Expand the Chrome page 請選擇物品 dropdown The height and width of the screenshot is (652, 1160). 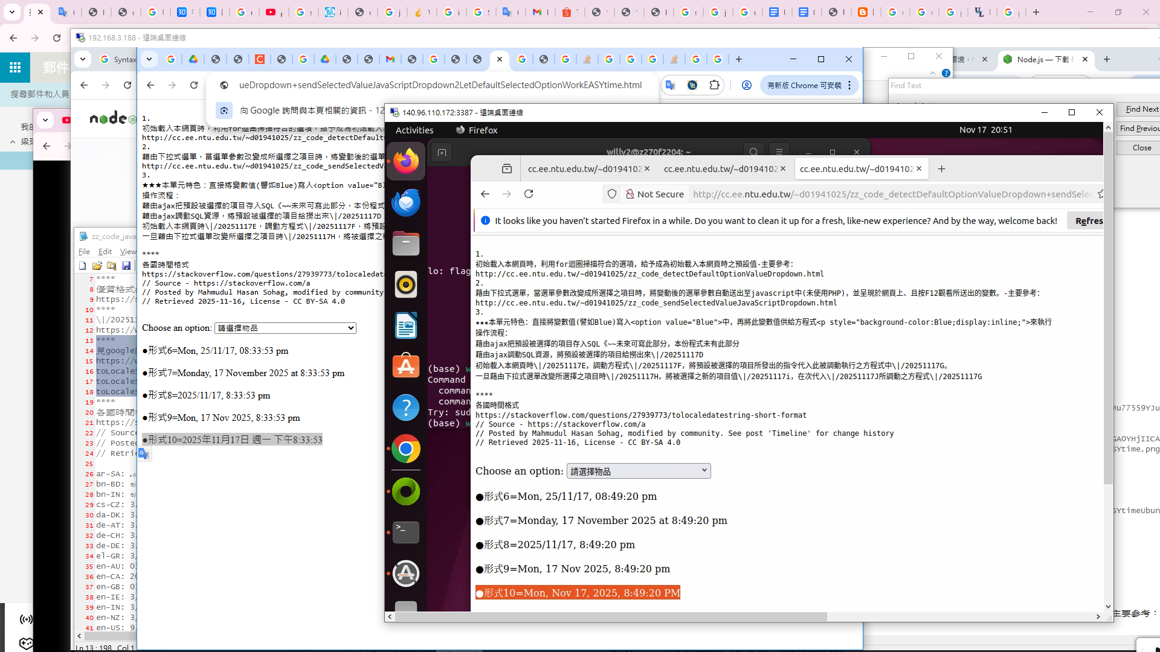[285, 328]
